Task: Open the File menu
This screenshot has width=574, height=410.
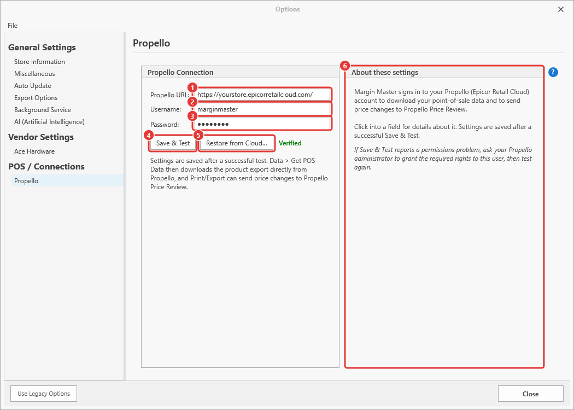Action: pyautogui.click(x=13, y=25)
